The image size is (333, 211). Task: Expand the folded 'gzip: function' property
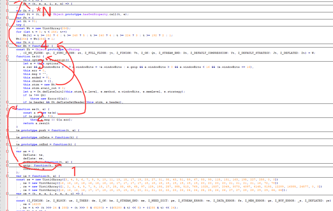coord(7,165)
